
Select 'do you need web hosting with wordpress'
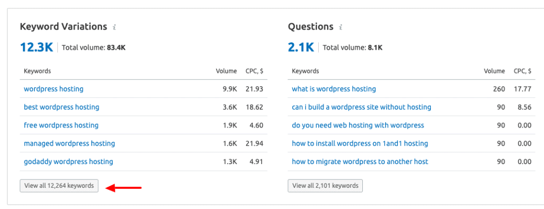(358, 125)
